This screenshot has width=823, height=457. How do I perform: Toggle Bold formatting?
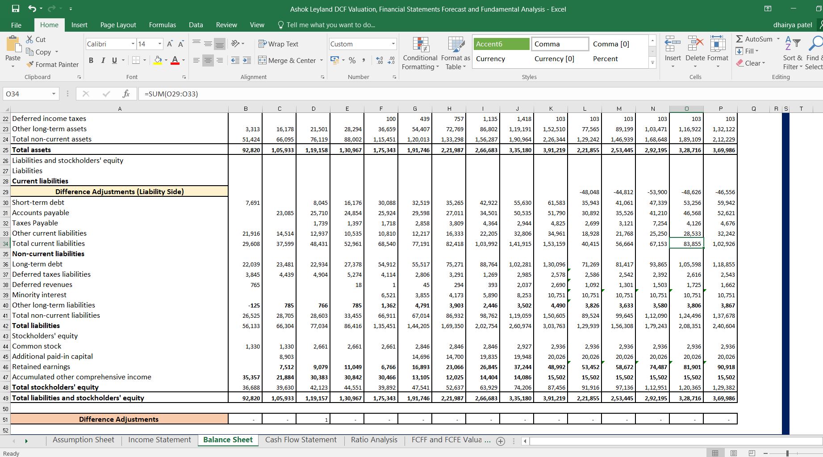click(91, 60)
